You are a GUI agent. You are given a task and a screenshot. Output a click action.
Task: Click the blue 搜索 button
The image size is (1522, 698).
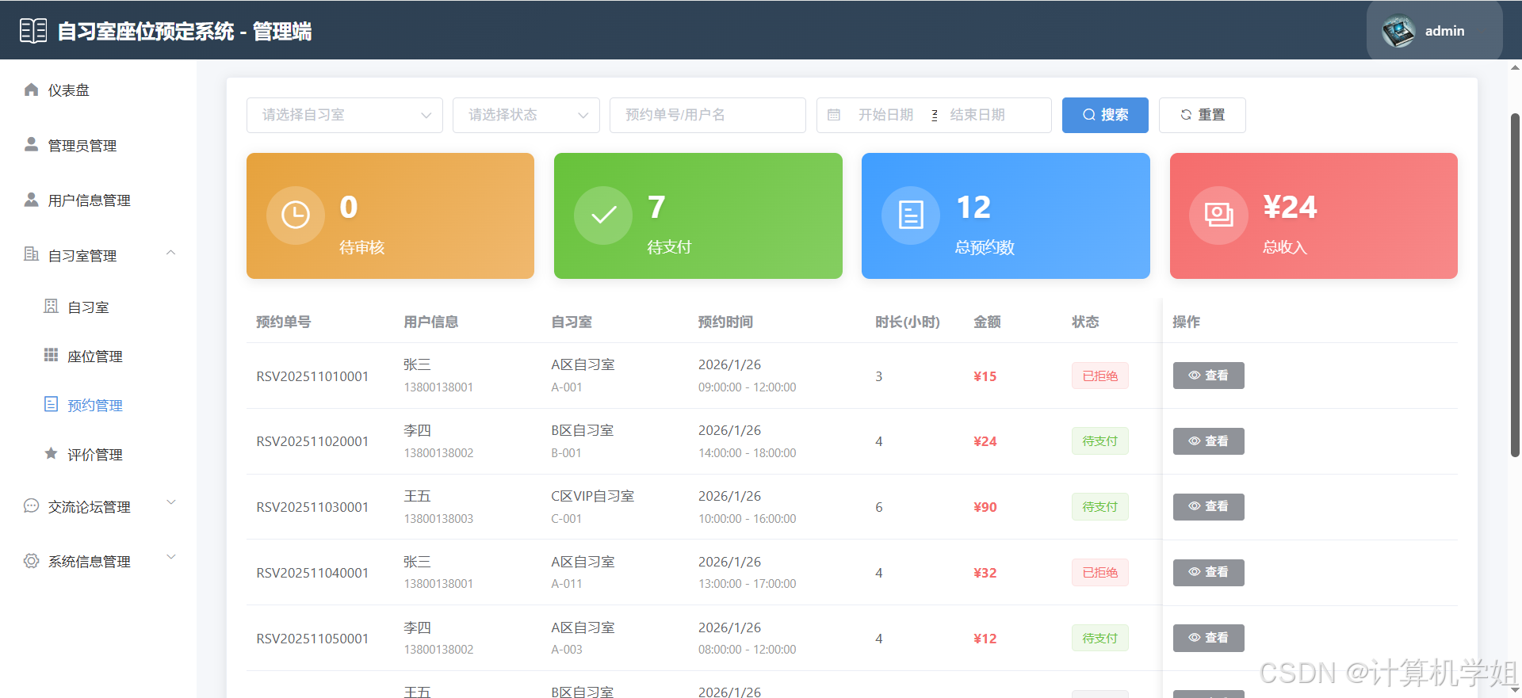click(1105, 115)
